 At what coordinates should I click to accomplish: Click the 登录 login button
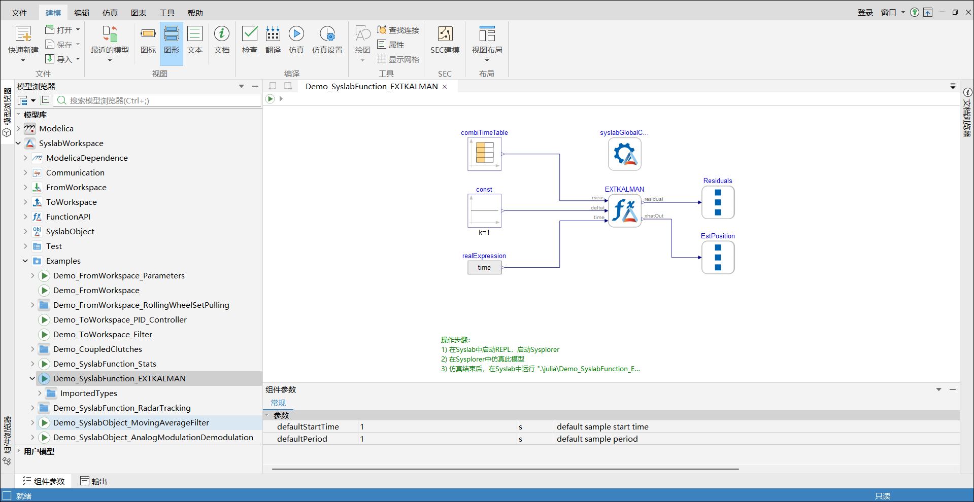pos(865,13)
